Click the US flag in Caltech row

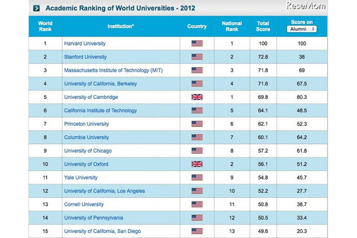pos(197,111)
